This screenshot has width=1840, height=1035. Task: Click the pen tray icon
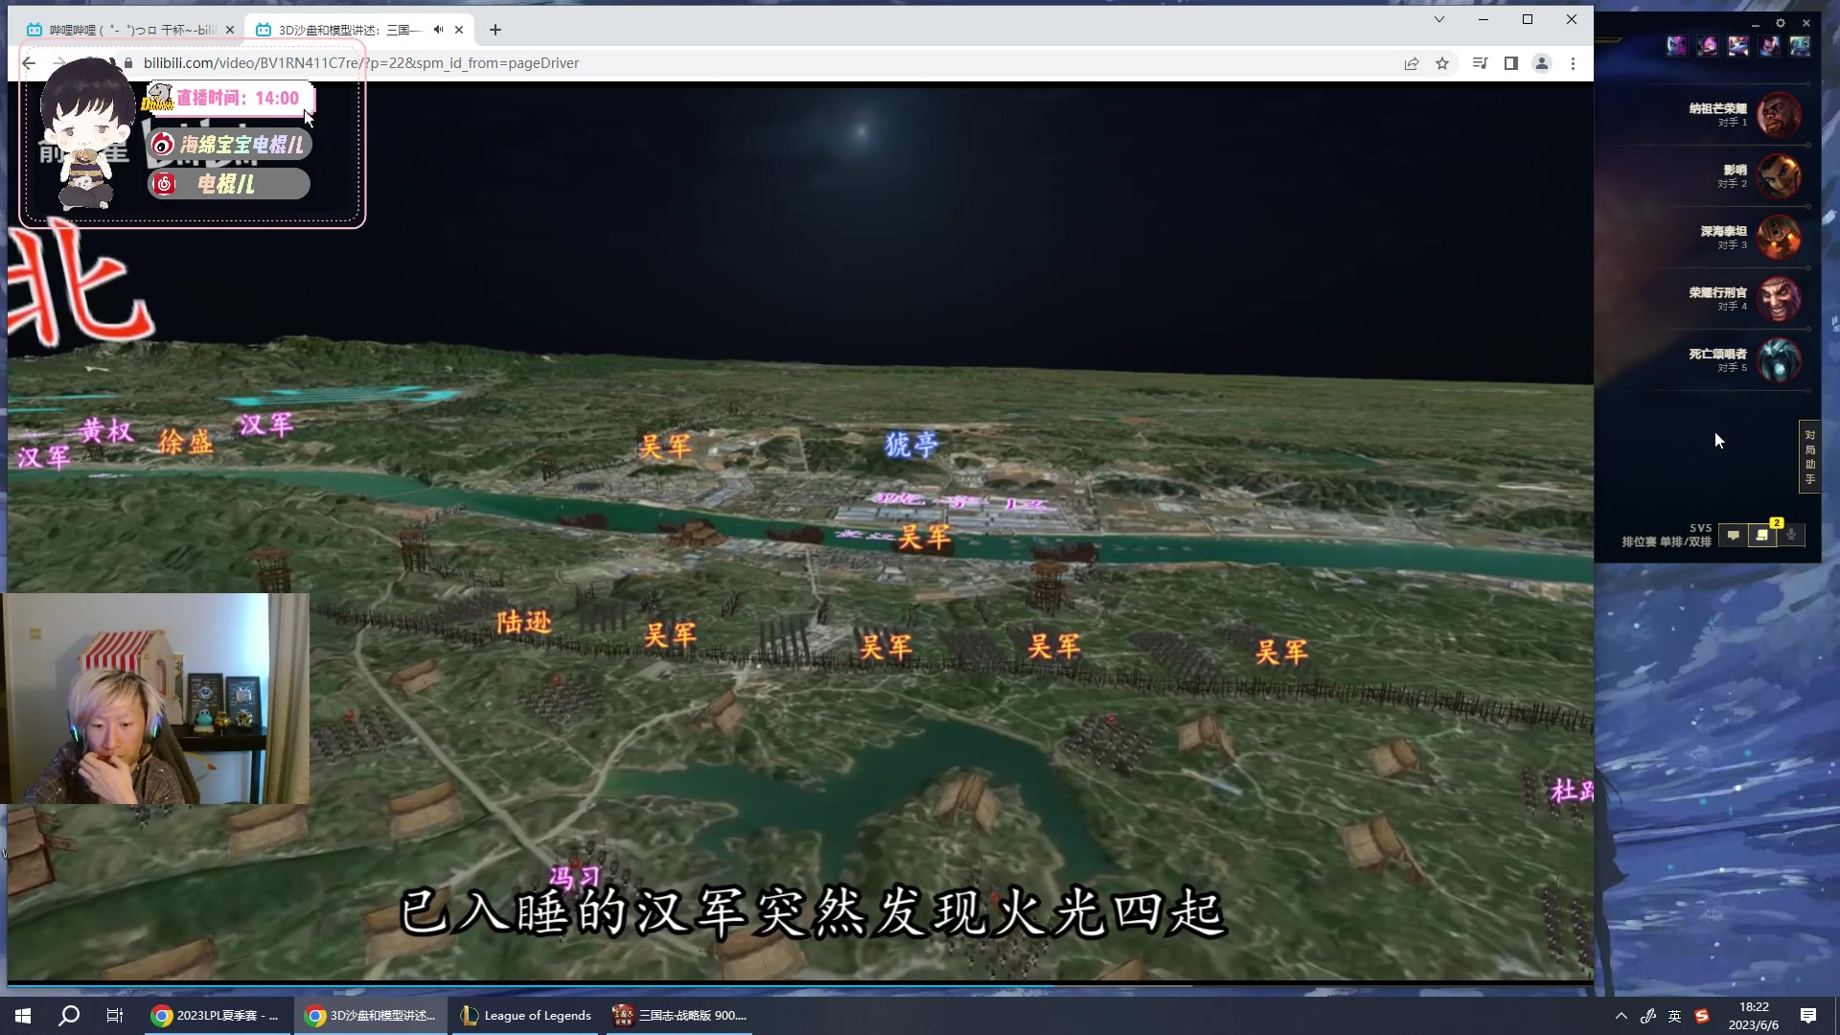click(x=1648, y=1016)
